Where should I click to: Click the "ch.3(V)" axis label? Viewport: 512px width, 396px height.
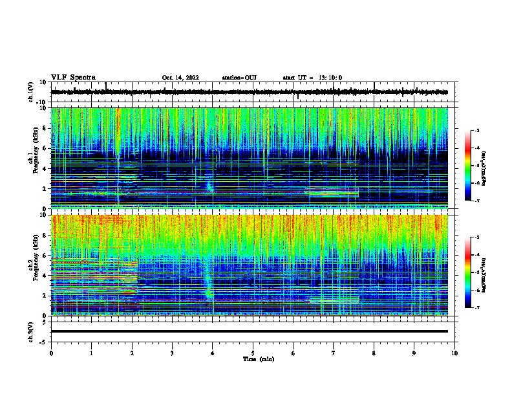[x=31, y=333]
